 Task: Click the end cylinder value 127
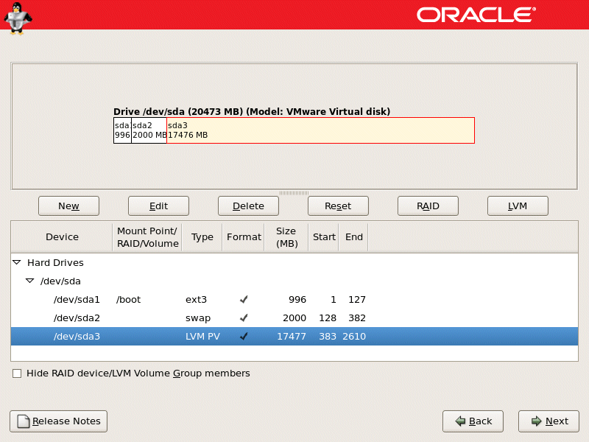(357, 300)
